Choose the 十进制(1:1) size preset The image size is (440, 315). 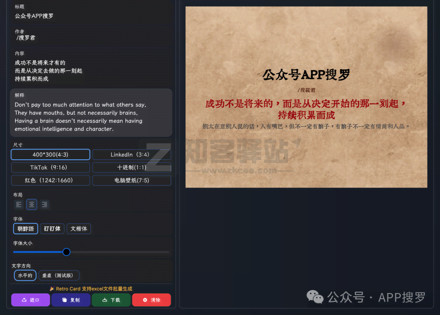(131, 167)
